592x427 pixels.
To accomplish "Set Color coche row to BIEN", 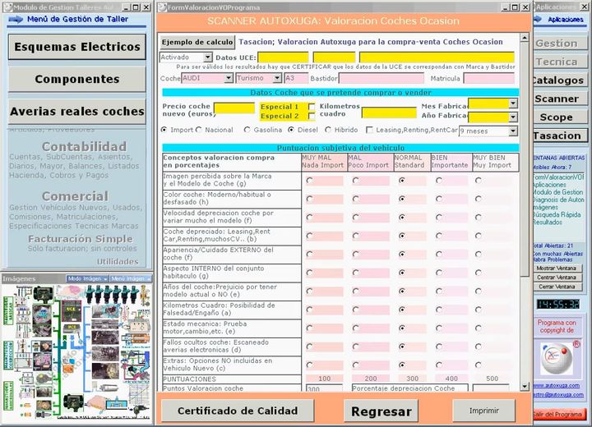I will tap(439, 199).
